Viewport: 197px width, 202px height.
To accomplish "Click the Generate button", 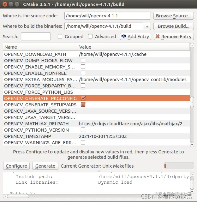I will tap(45, 166).
